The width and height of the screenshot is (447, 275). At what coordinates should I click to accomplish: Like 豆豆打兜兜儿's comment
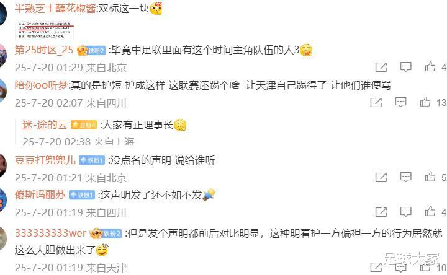tap(430, 177)
